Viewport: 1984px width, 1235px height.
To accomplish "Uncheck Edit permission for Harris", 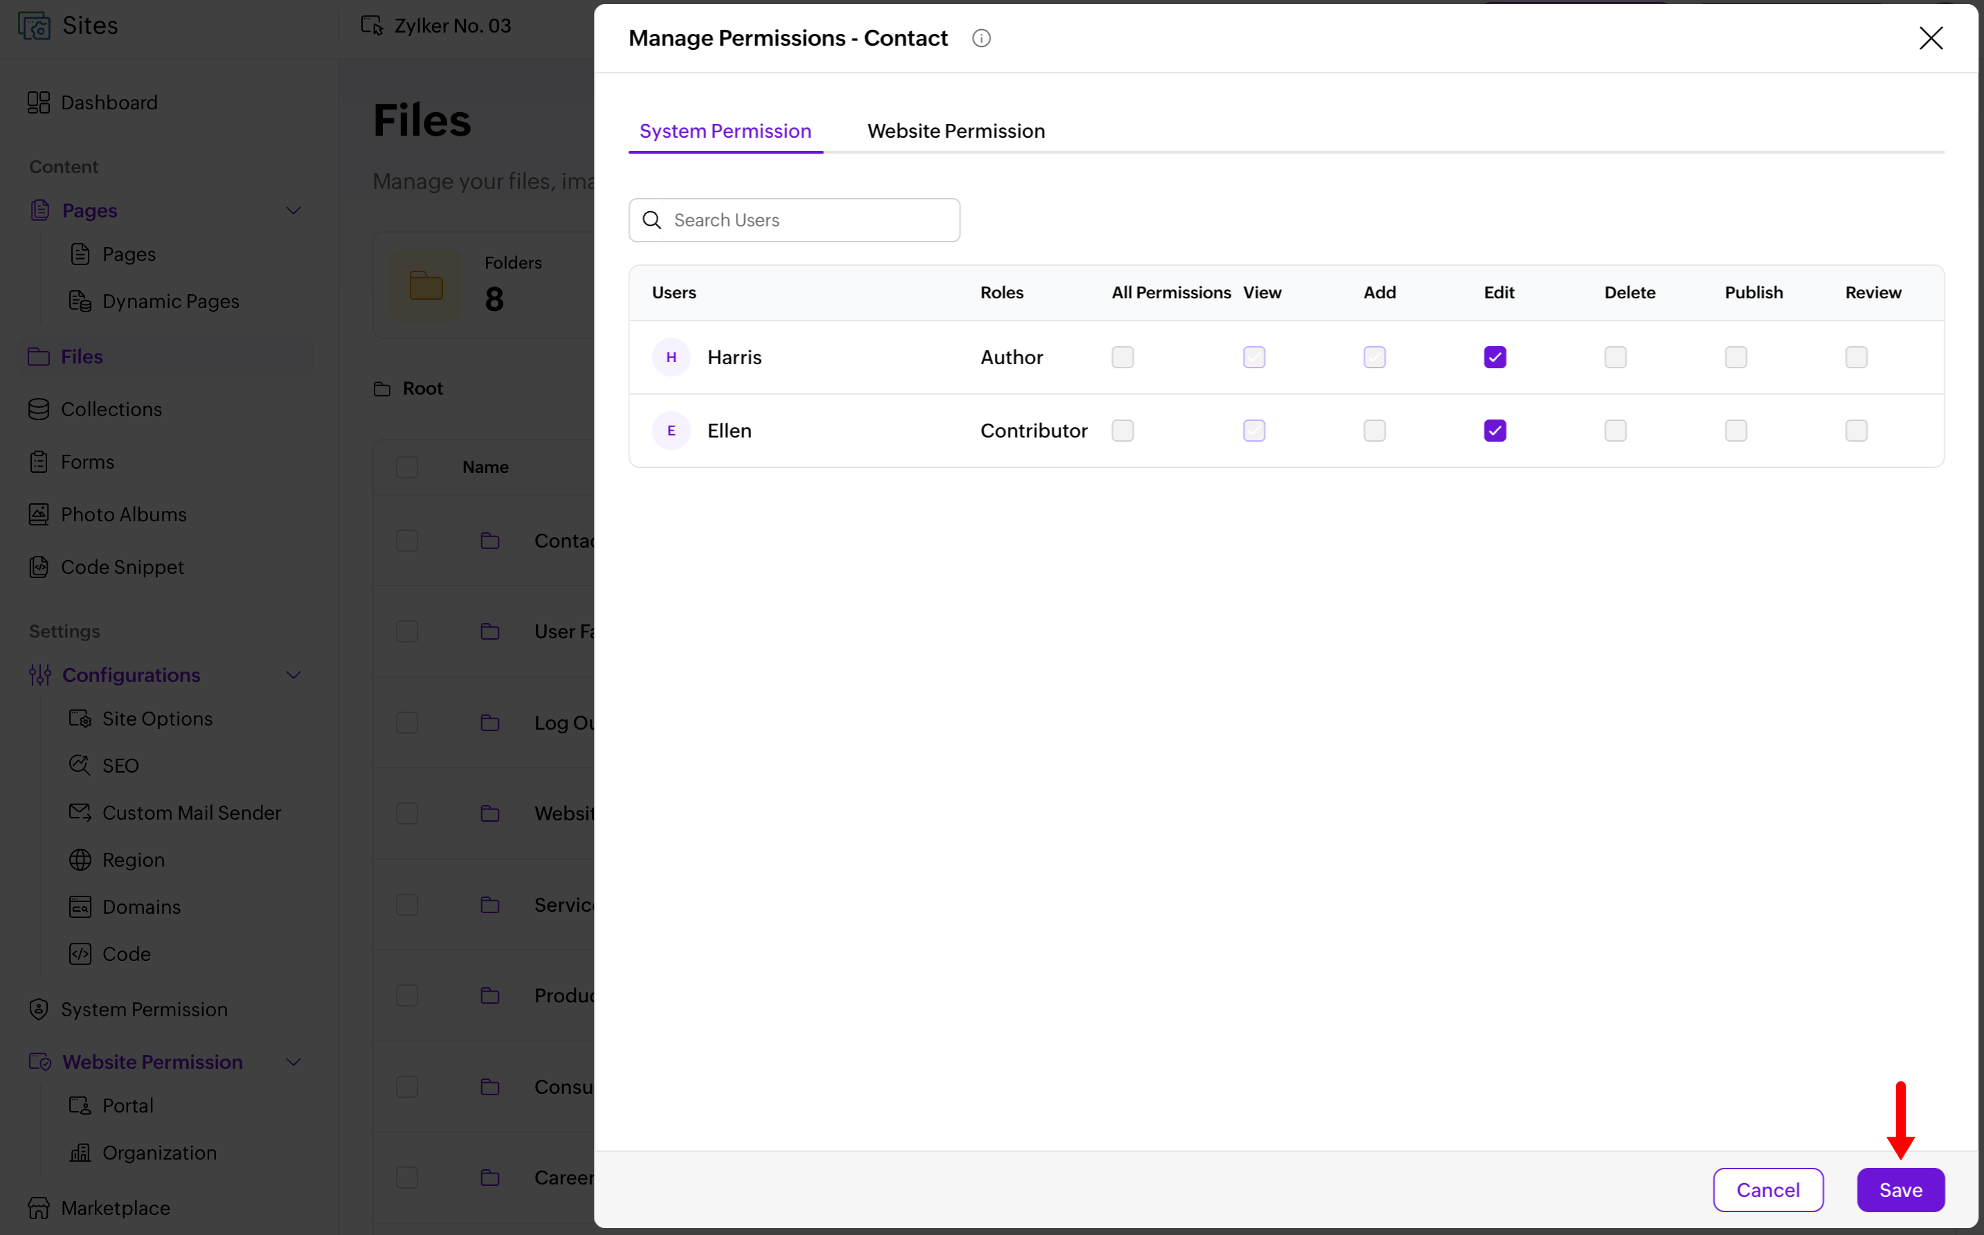I will pos(1495,357).
